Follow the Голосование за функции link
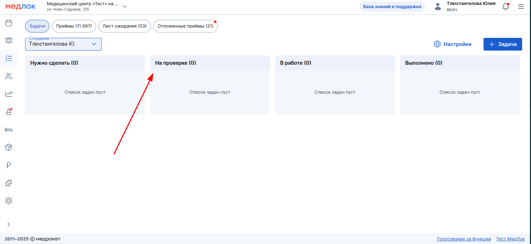The image size is (531, 244). pos(464,239)
